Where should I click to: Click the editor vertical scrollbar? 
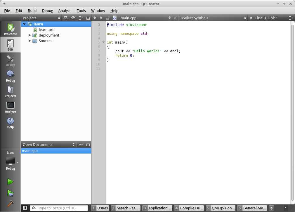(293, 111)
